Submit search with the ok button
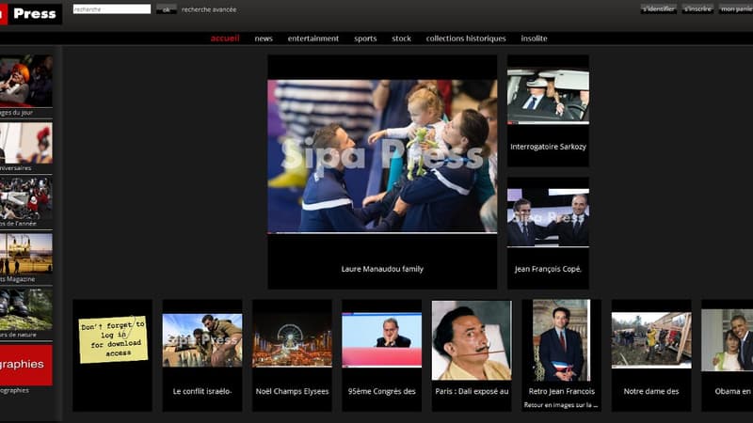 167,9
